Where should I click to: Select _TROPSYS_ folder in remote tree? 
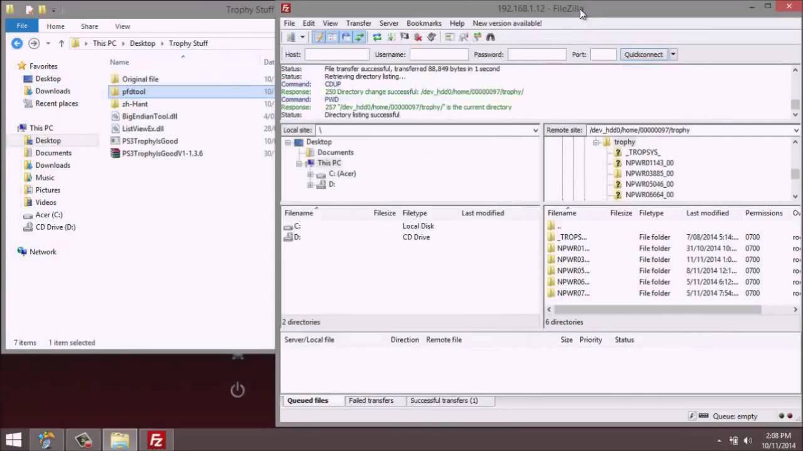[x=642, y=152]
